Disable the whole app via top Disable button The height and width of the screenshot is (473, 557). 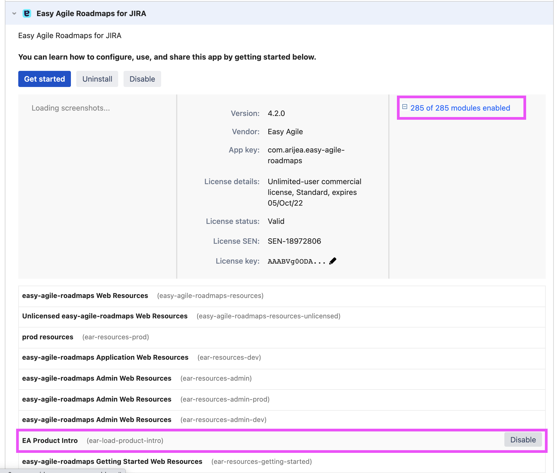click(142, 79)
